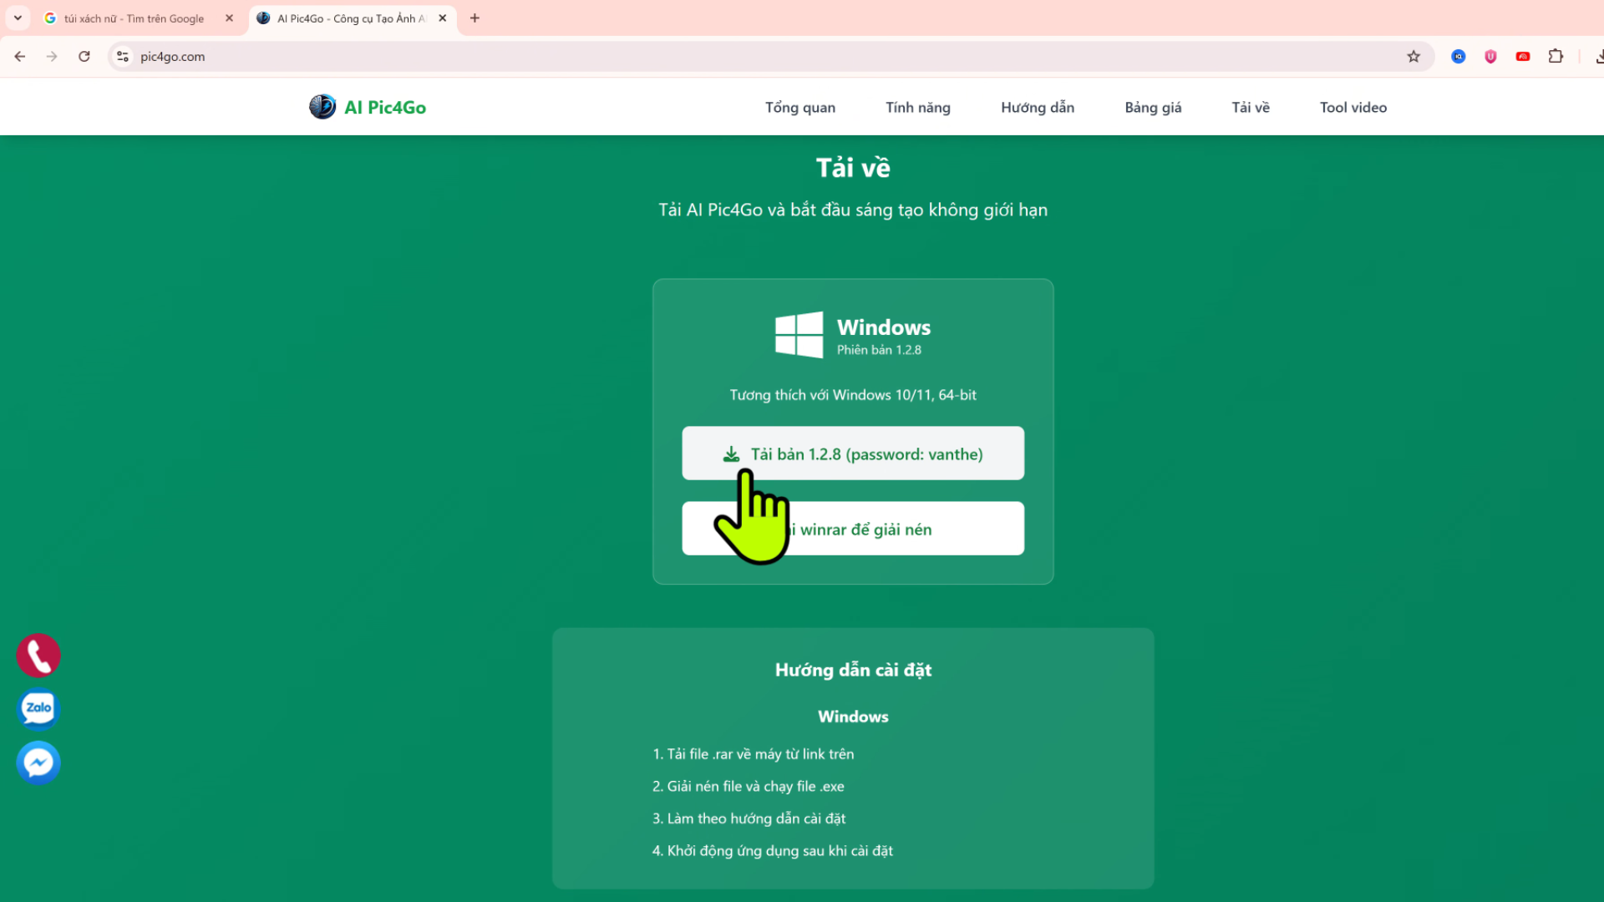Click the Tải bản 1.2.8 download button
Image resolution: width=1604 pixels, height=902 pixels.
click(x=853, y=454)
